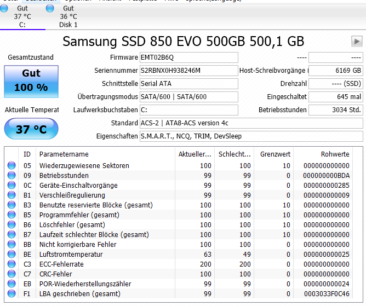Click the Eigenschaften field with S.M.A.R.T., NCQ
The image size is (366, 306).
[x=251, y=136]
